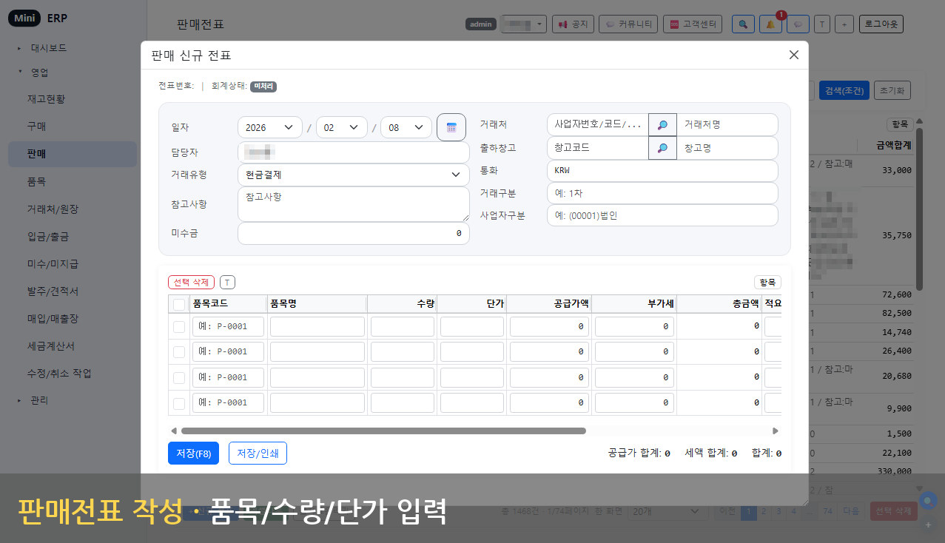This screenshot has width=945, height=543.
Task: Click the first row 수량 field
Action: pyautogui.click(x=402, y=326)
